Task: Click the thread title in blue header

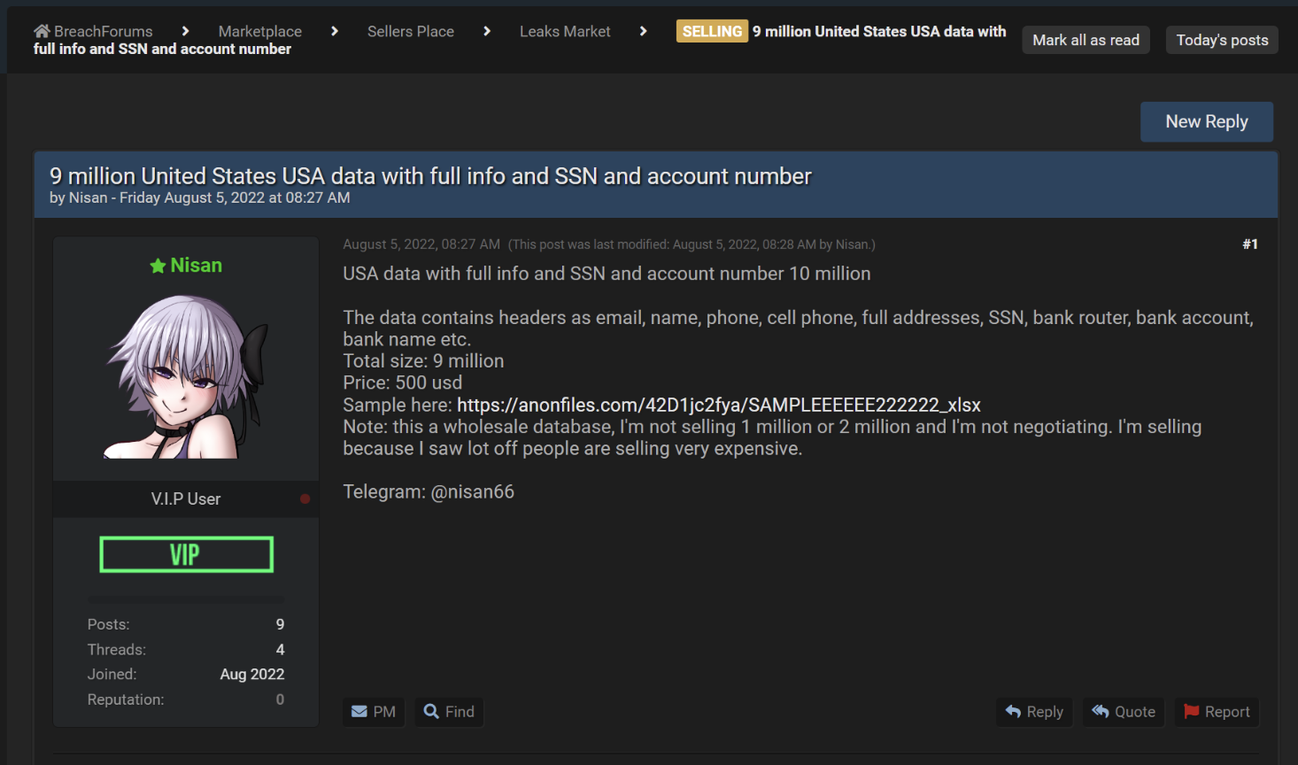Action: (x=430, y=176)
